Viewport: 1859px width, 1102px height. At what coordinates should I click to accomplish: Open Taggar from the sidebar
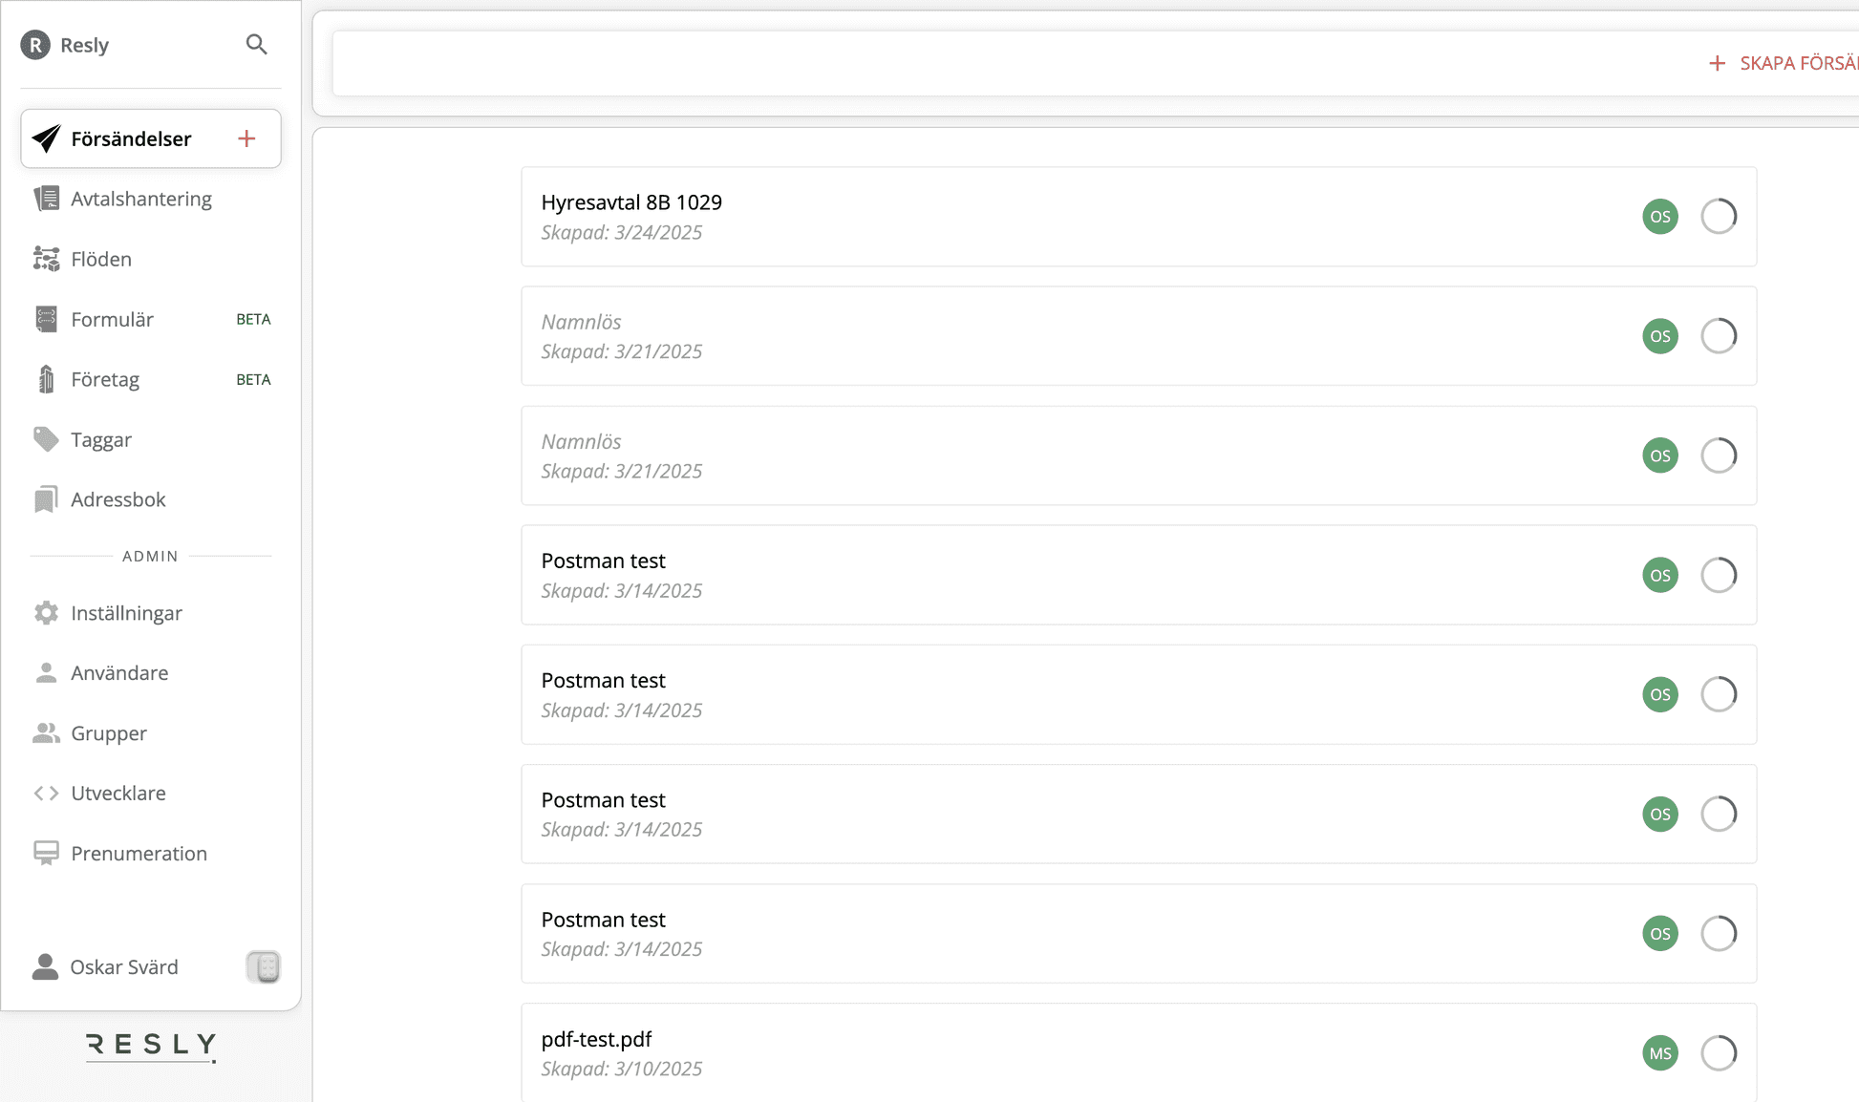click(x=100, y=439)
